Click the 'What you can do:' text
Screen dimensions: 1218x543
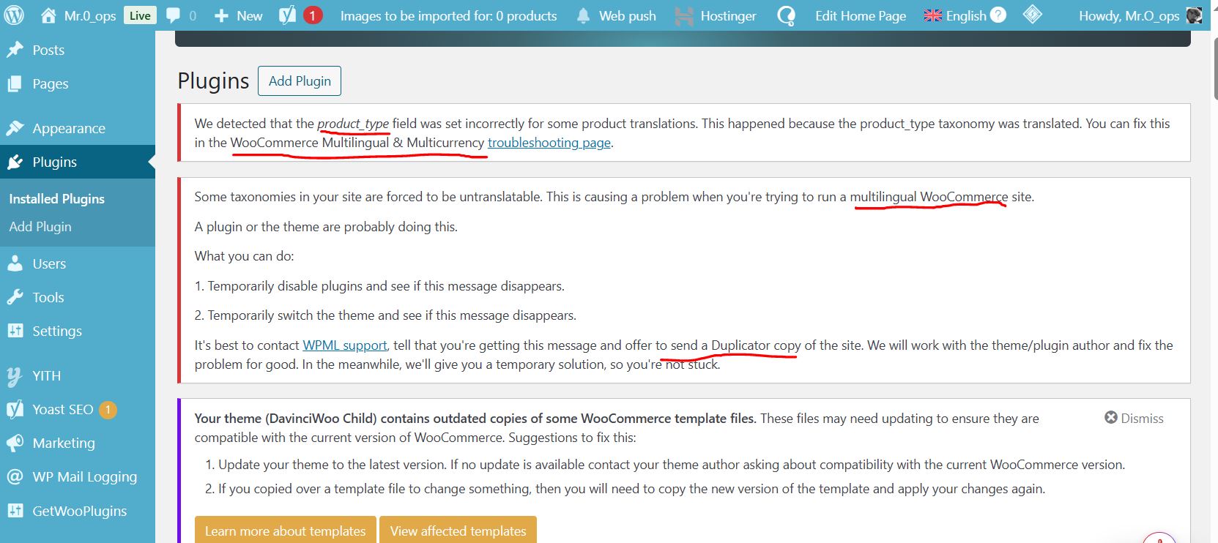pos(244,256)
